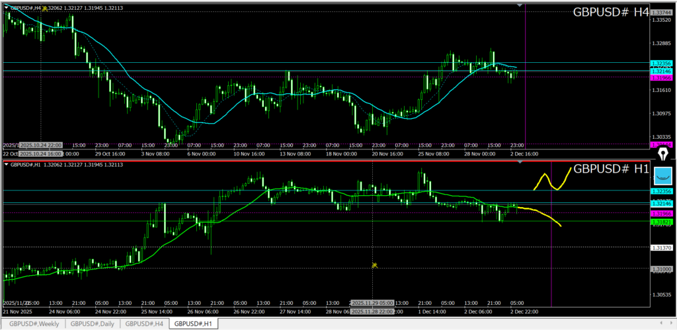The height and width of the screenshot is (330, 677).
Task: Select the yellow drawn curve pointing downward
Action: 542,215
